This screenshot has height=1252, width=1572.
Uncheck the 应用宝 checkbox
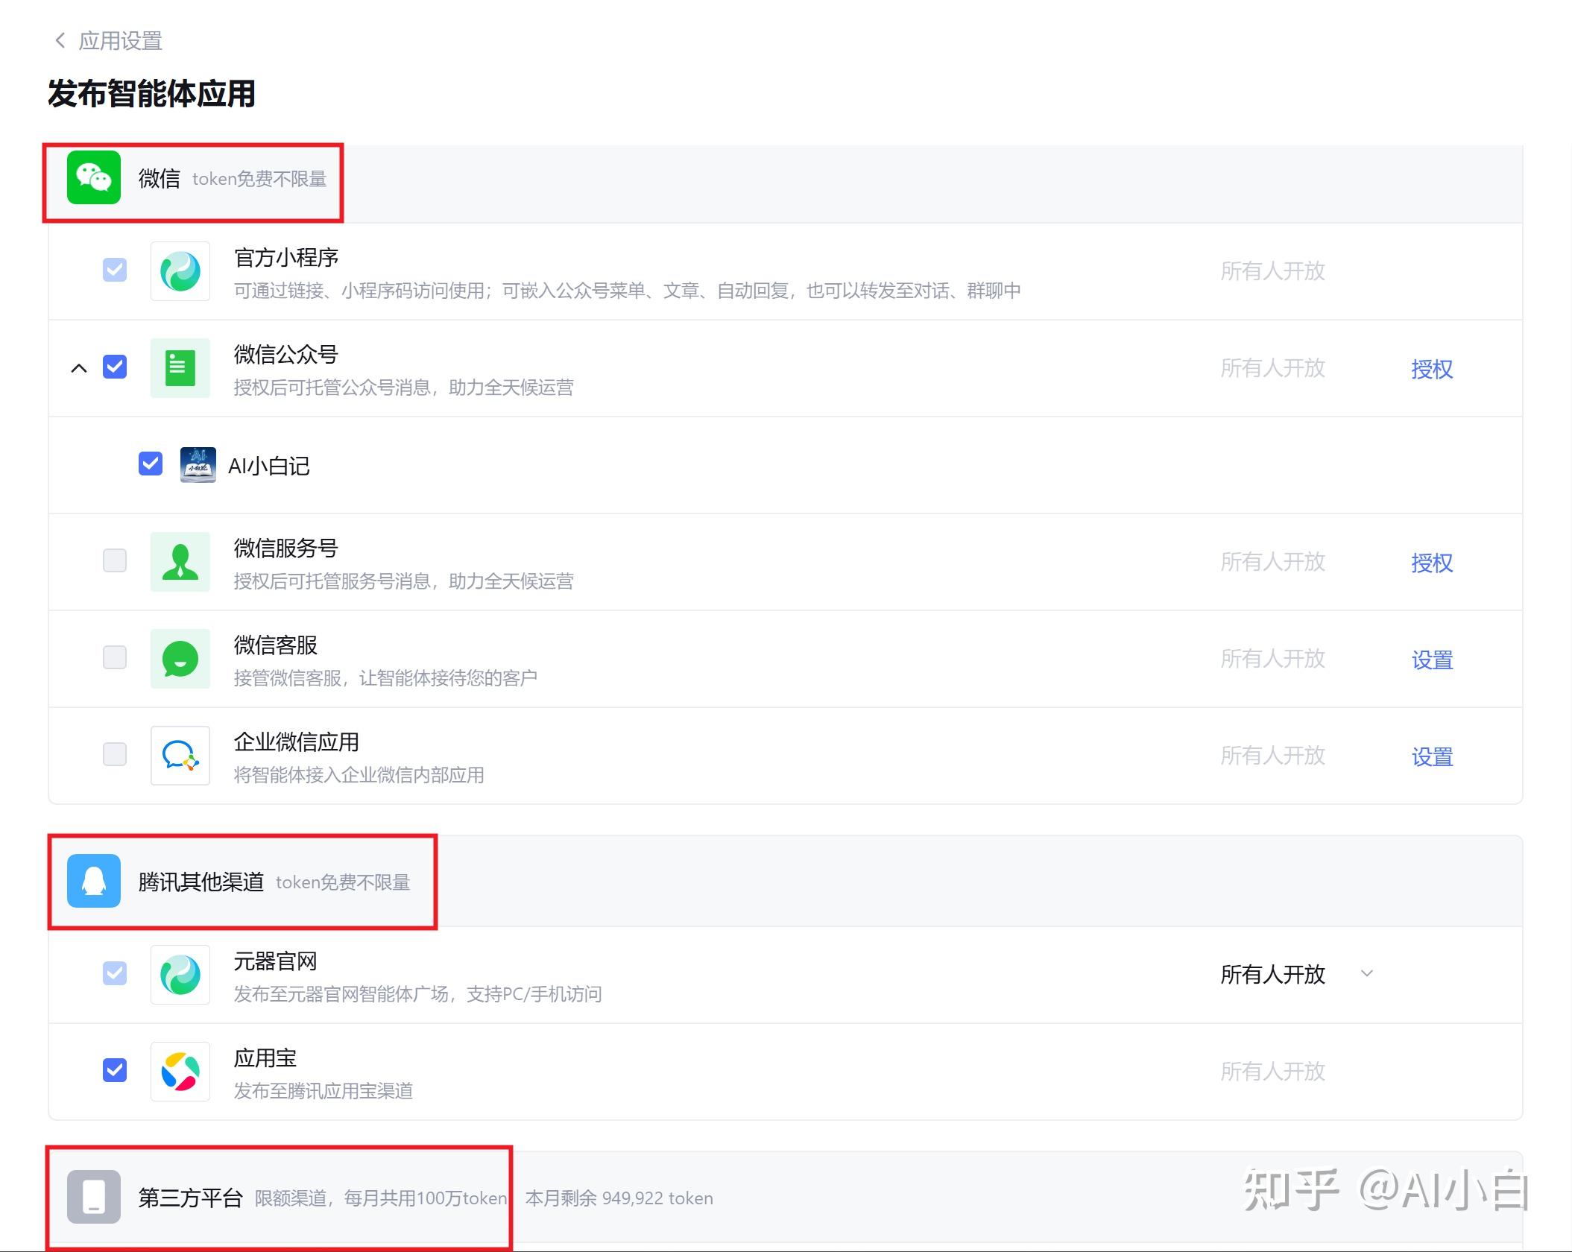pyautogui.click(x=115, y=1070)
